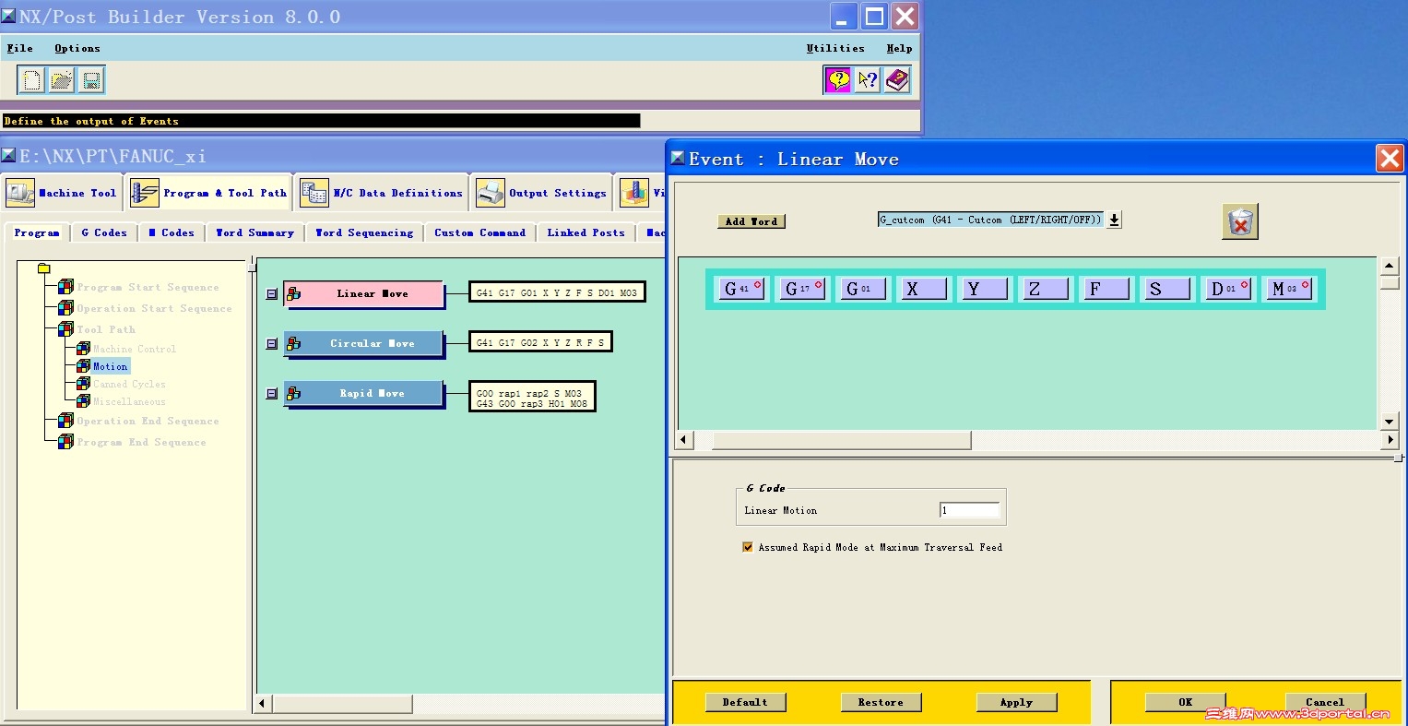Open the Circular Move event
This screenshot has height=726, width=1408.
pyautogui.click(x=363, y=344)
